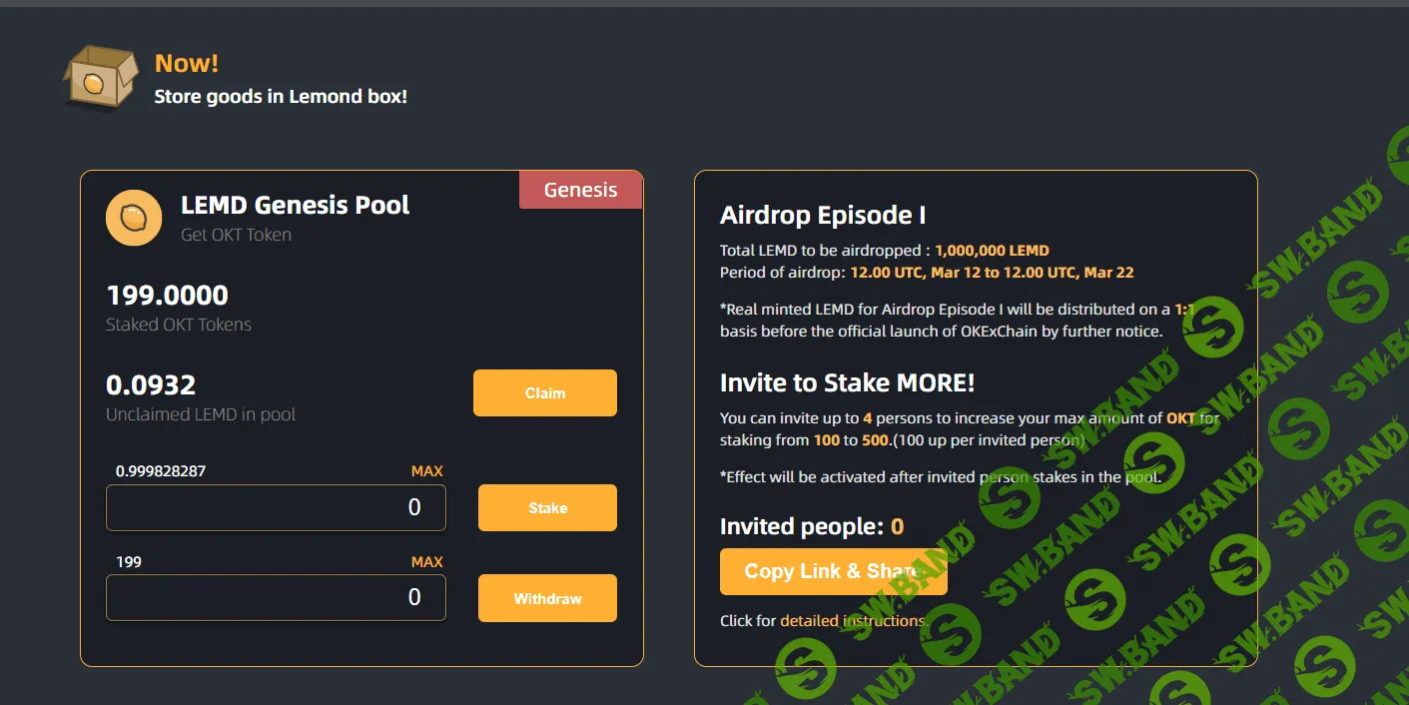The width and height of the screenshot is (1409, 705).
Task: Click the Copy Link & Share button
Action: 833,571
